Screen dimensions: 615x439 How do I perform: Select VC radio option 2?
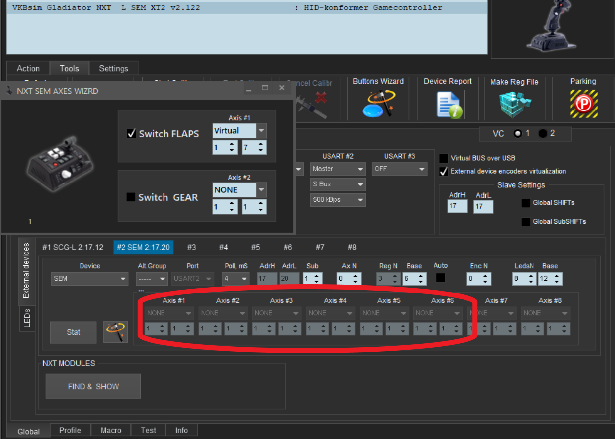pyautogui.click(x=543, y=134)
